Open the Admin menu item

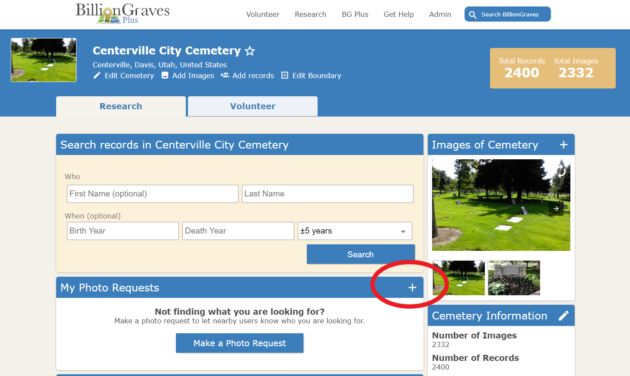pos(440,14)
